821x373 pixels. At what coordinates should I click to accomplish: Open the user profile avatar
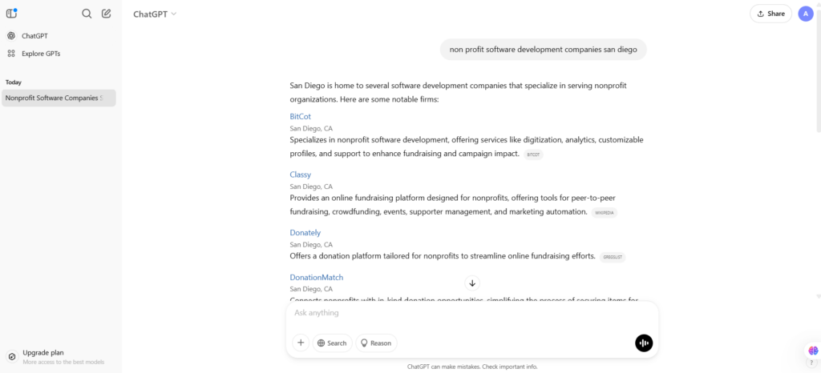(x=806, y=14)
